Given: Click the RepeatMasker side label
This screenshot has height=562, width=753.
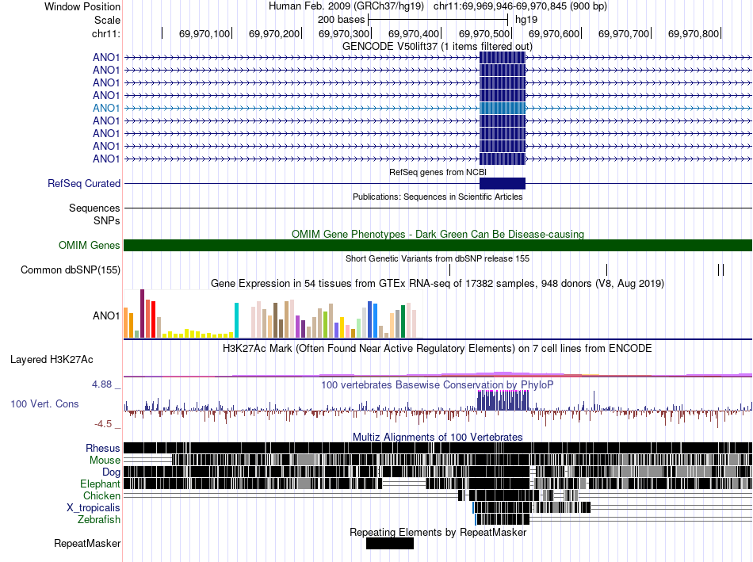Looking at the screenshot, I should click(x=87, y=543).
